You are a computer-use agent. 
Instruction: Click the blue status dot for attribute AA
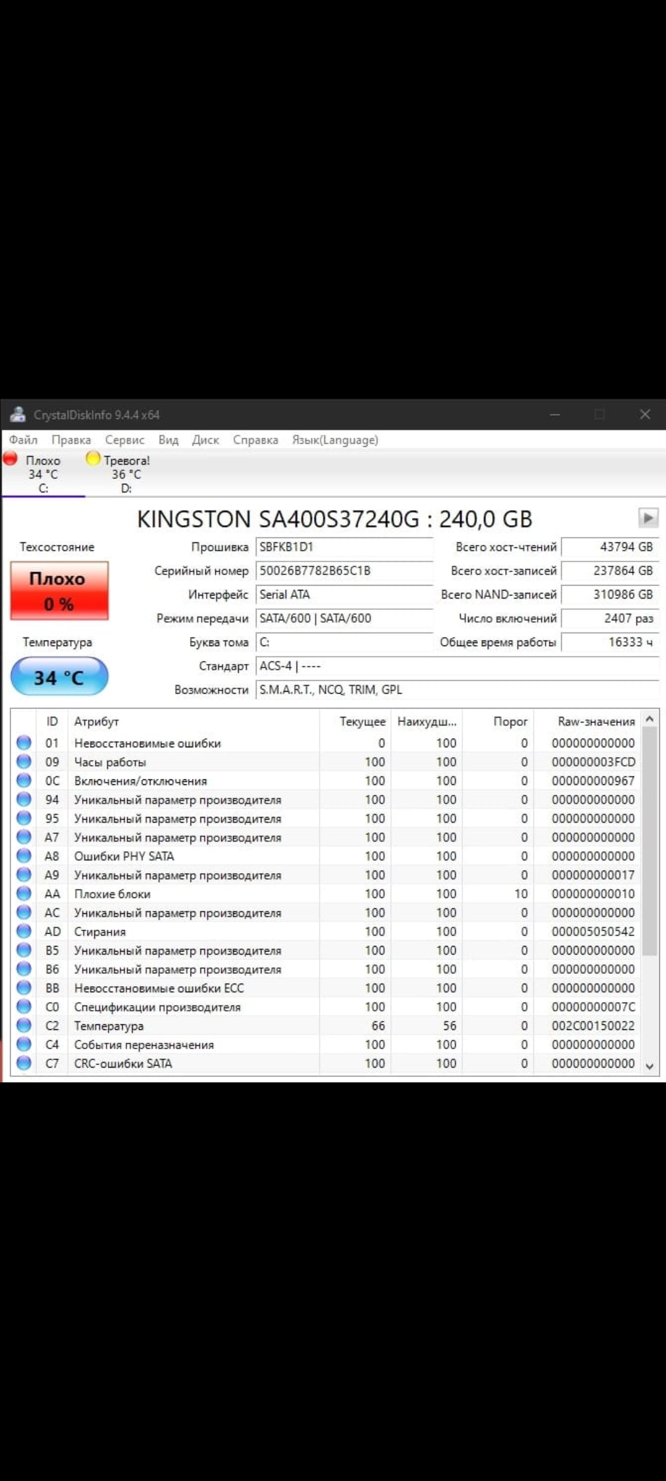tap(24, 893)
